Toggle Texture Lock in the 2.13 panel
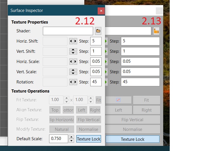The height and width of the screenshot is (151, 218). coord(132,139)
